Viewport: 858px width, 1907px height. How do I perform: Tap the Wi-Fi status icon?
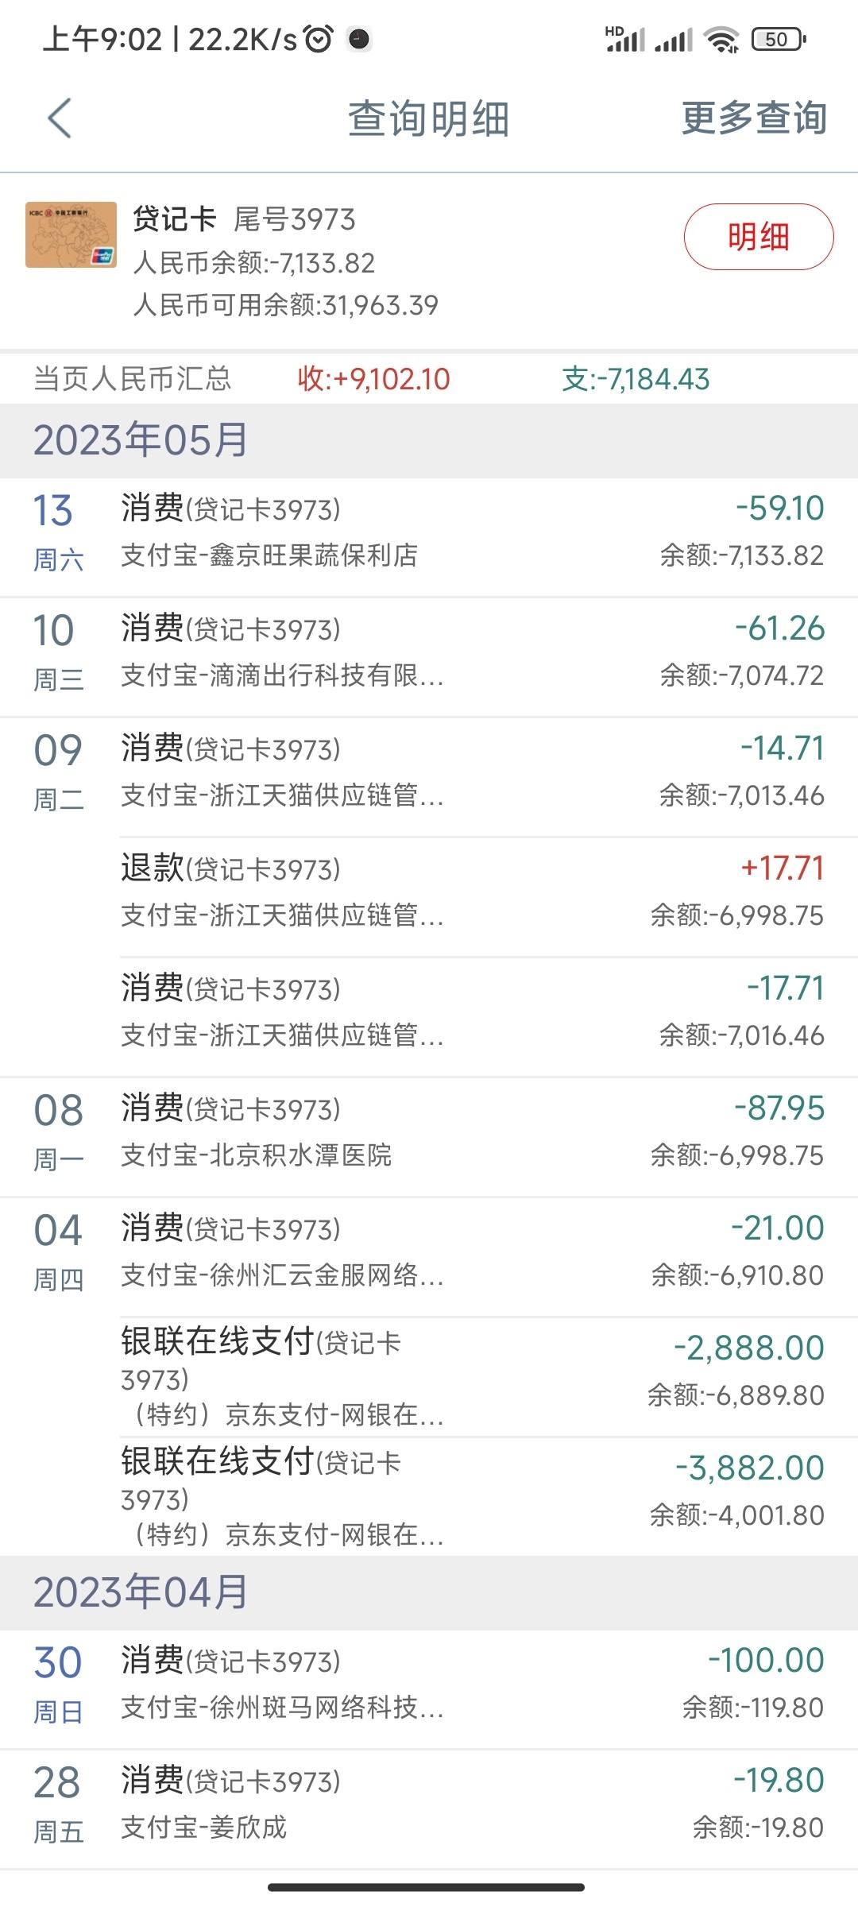pos(722,39)
